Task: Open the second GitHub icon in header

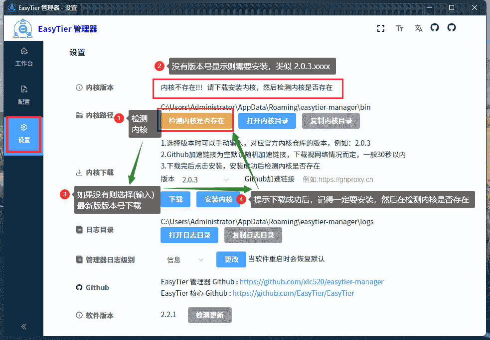Action: coord(451,28)
